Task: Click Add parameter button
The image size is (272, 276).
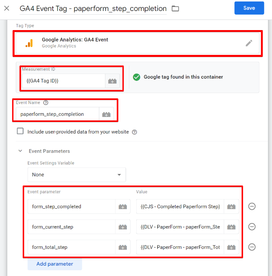Action: (55, 264)
